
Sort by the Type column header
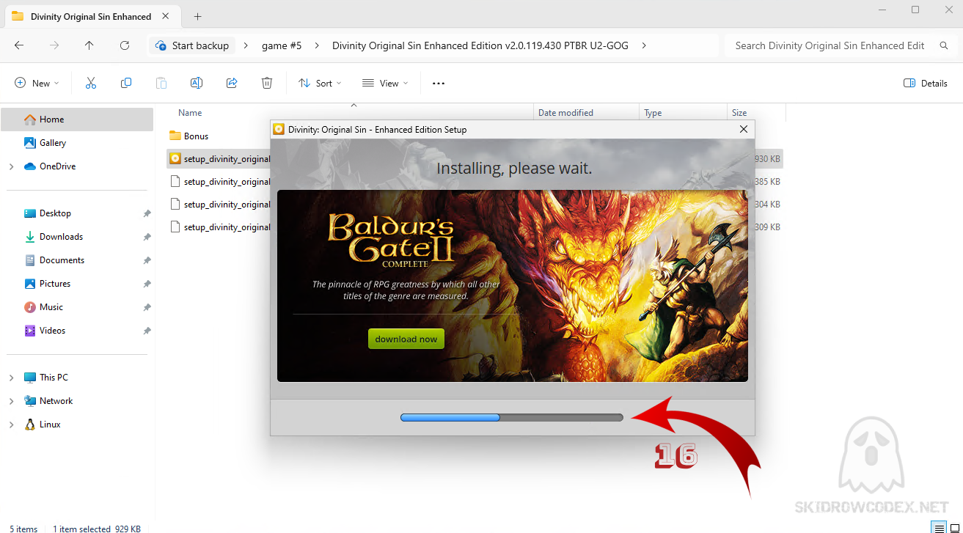pos(653,113)
